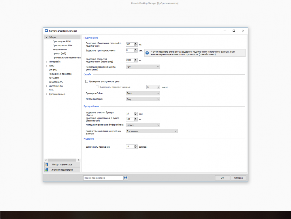Select Путь in the settings tree

pyautogui.click(x=51, y=90)
